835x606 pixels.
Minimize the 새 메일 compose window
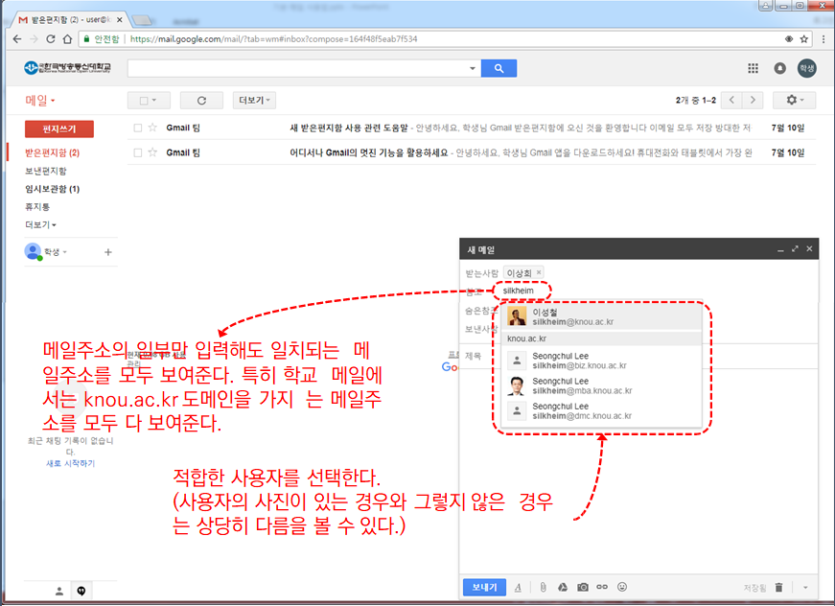(x=780, y=249)
